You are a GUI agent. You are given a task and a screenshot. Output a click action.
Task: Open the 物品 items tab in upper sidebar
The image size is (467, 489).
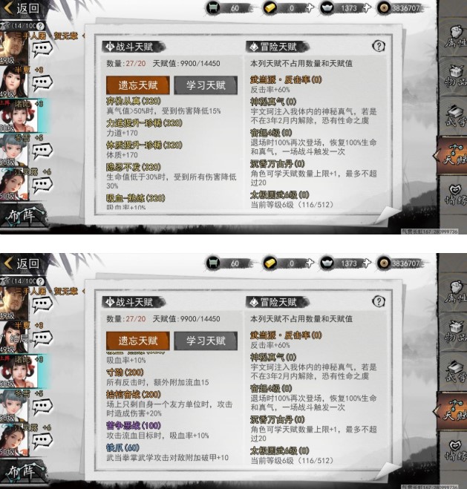(454, 76)
